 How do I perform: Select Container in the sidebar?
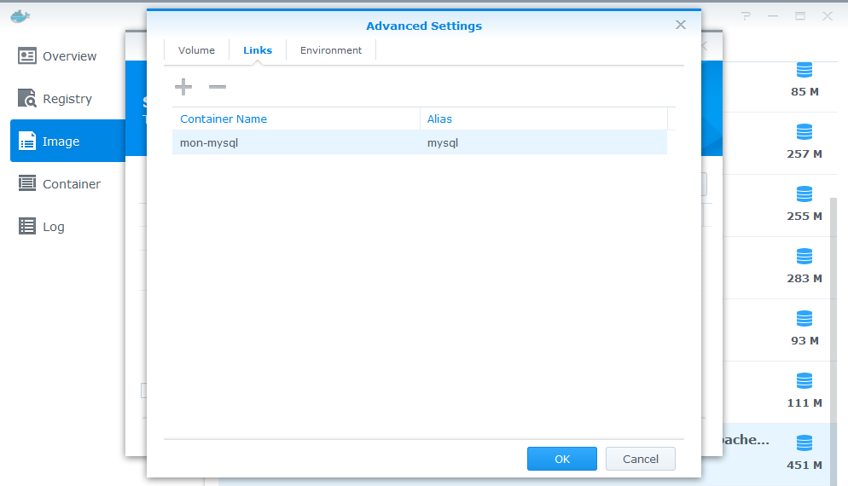(70, 184)
